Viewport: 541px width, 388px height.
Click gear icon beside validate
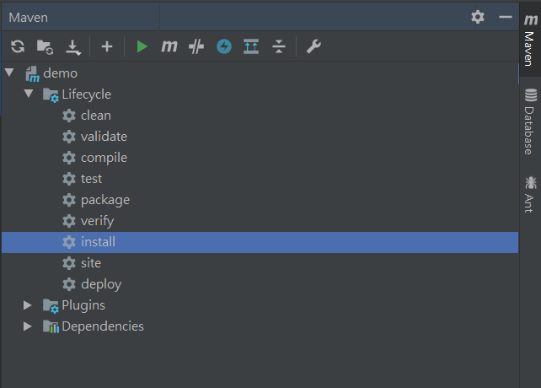point(69,137)
